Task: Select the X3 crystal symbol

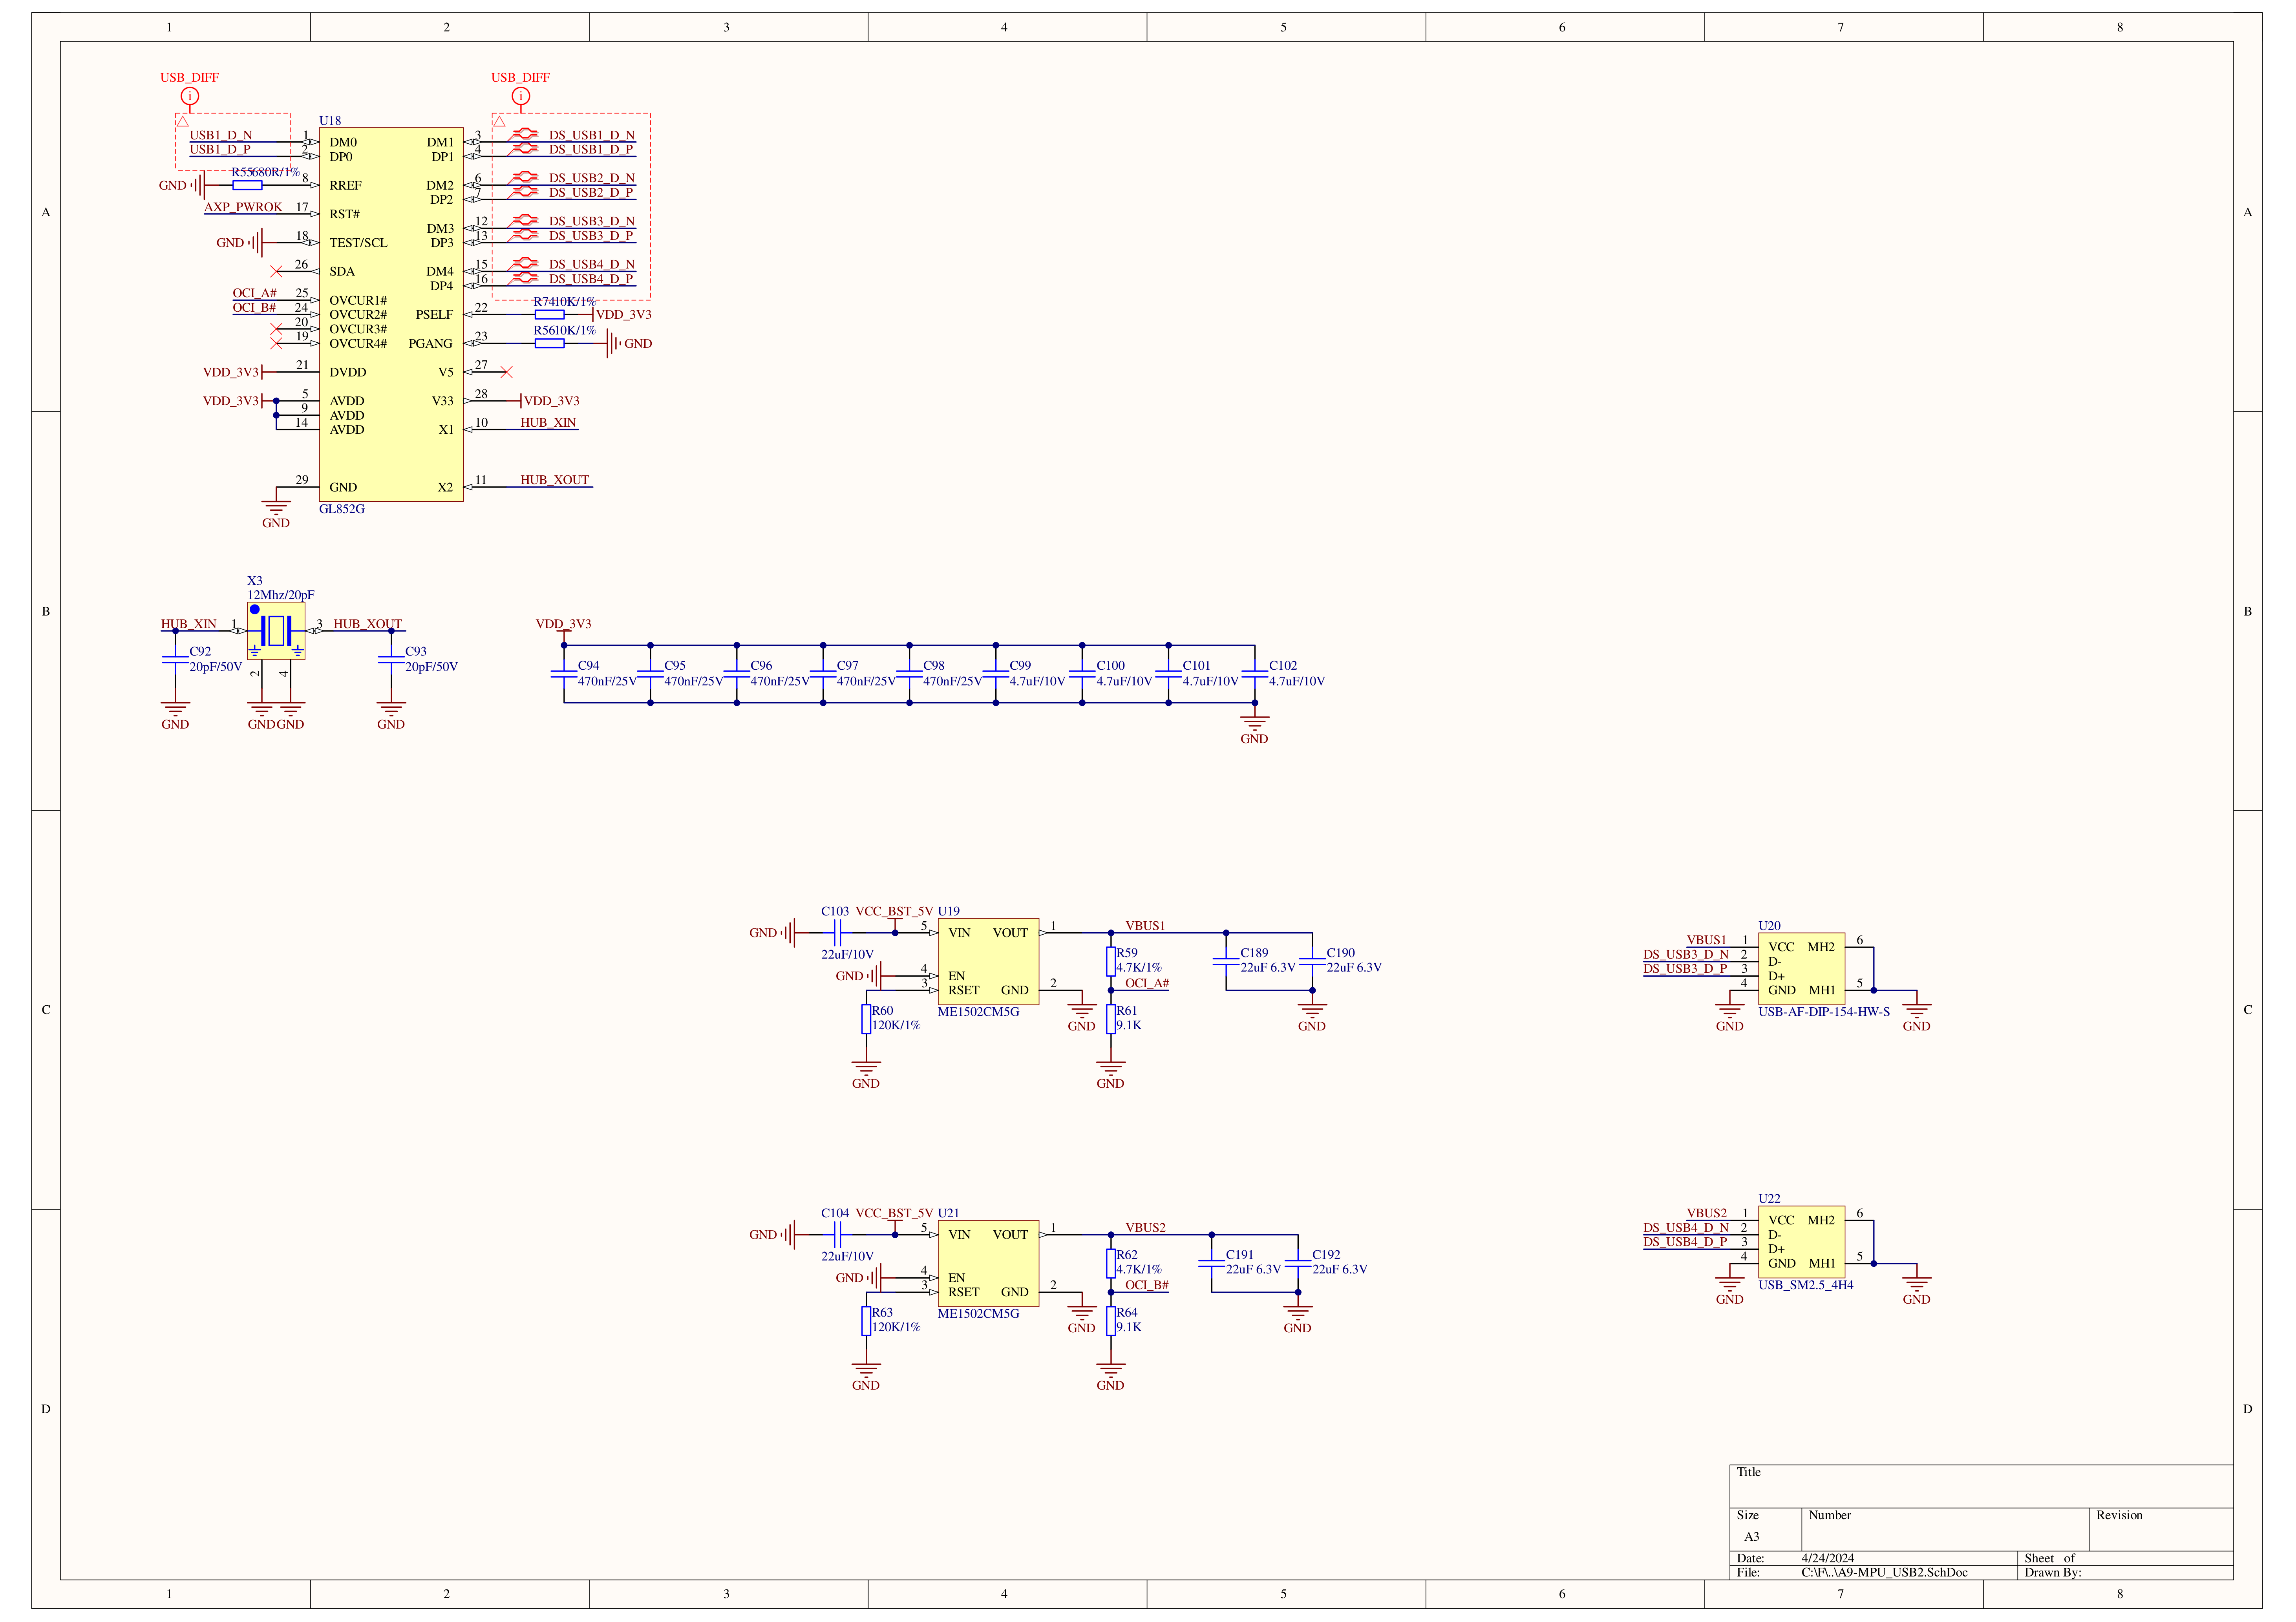Action: tap(276, 631)
